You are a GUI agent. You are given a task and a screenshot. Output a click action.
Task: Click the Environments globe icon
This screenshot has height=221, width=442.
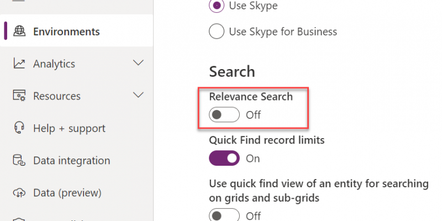[x=19, y=31]
